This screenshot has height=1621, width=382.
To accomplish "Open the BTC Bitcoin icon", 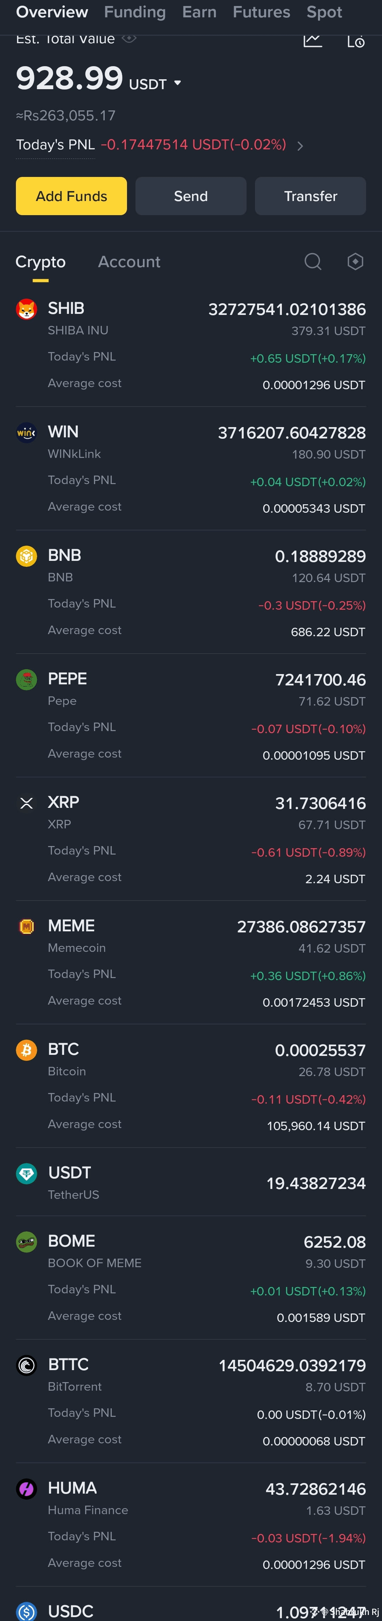I will click(x=27, y=1050).
